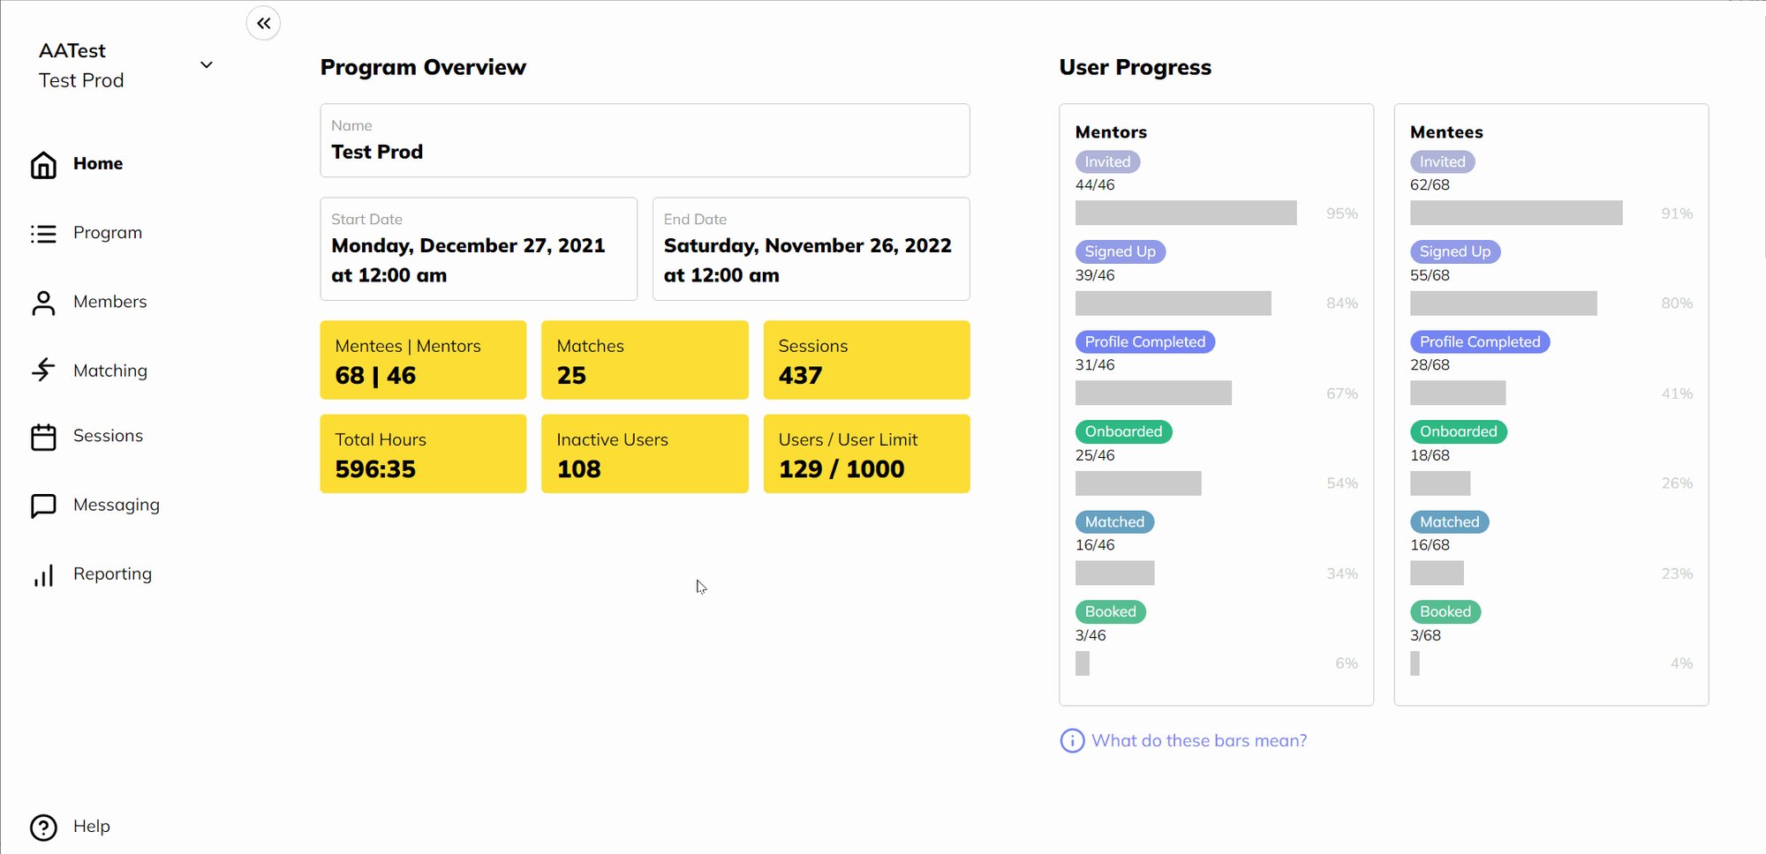Click the Sessions 437 stat tile
The width and height of the screenshot is (1766, 854).
pos(866,361)
